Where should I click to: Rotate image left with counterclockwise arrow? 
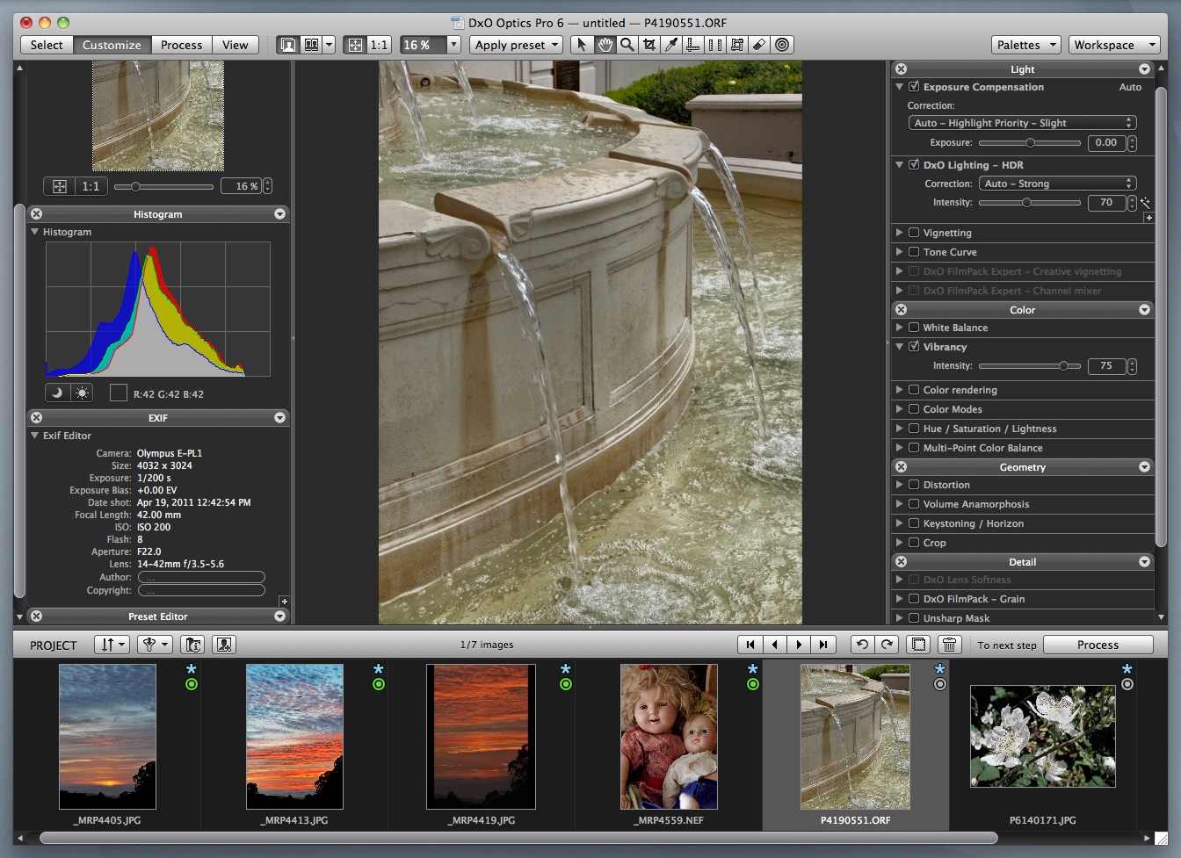coord(862,645)
